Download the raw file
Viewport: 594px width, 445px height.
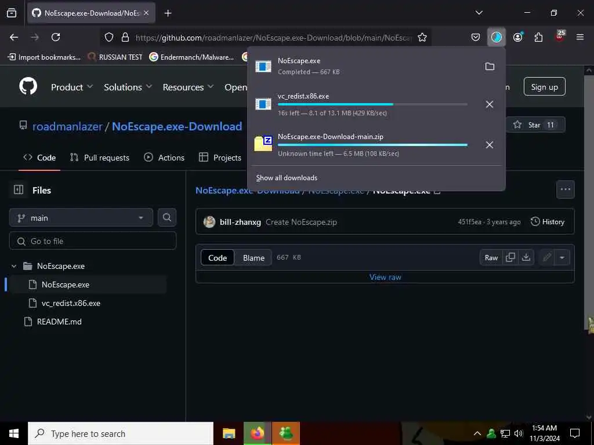[526, 257]
